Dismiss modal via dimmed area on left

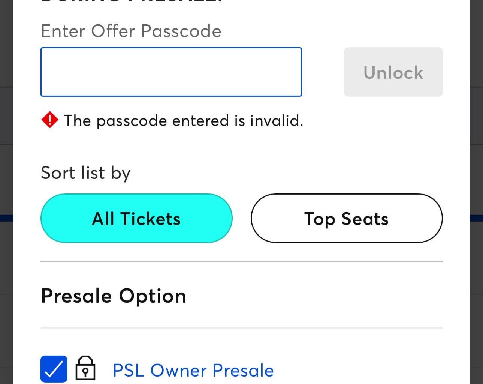pos(6,150)
